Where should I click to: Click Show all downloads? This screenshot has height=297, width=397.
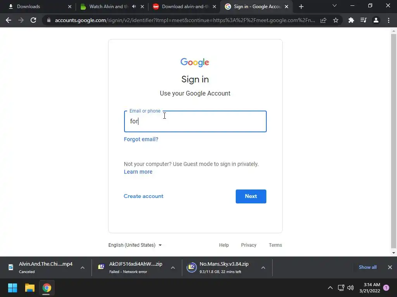[368, 267]
